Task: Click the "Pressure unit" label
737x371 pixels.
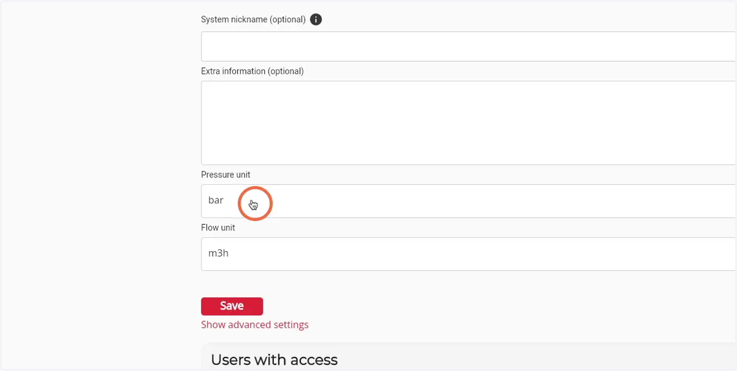Action: [x=225, y=175]
